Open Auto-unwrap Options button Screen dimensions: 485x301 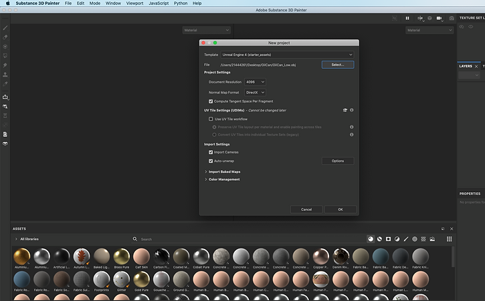(338, 161)
